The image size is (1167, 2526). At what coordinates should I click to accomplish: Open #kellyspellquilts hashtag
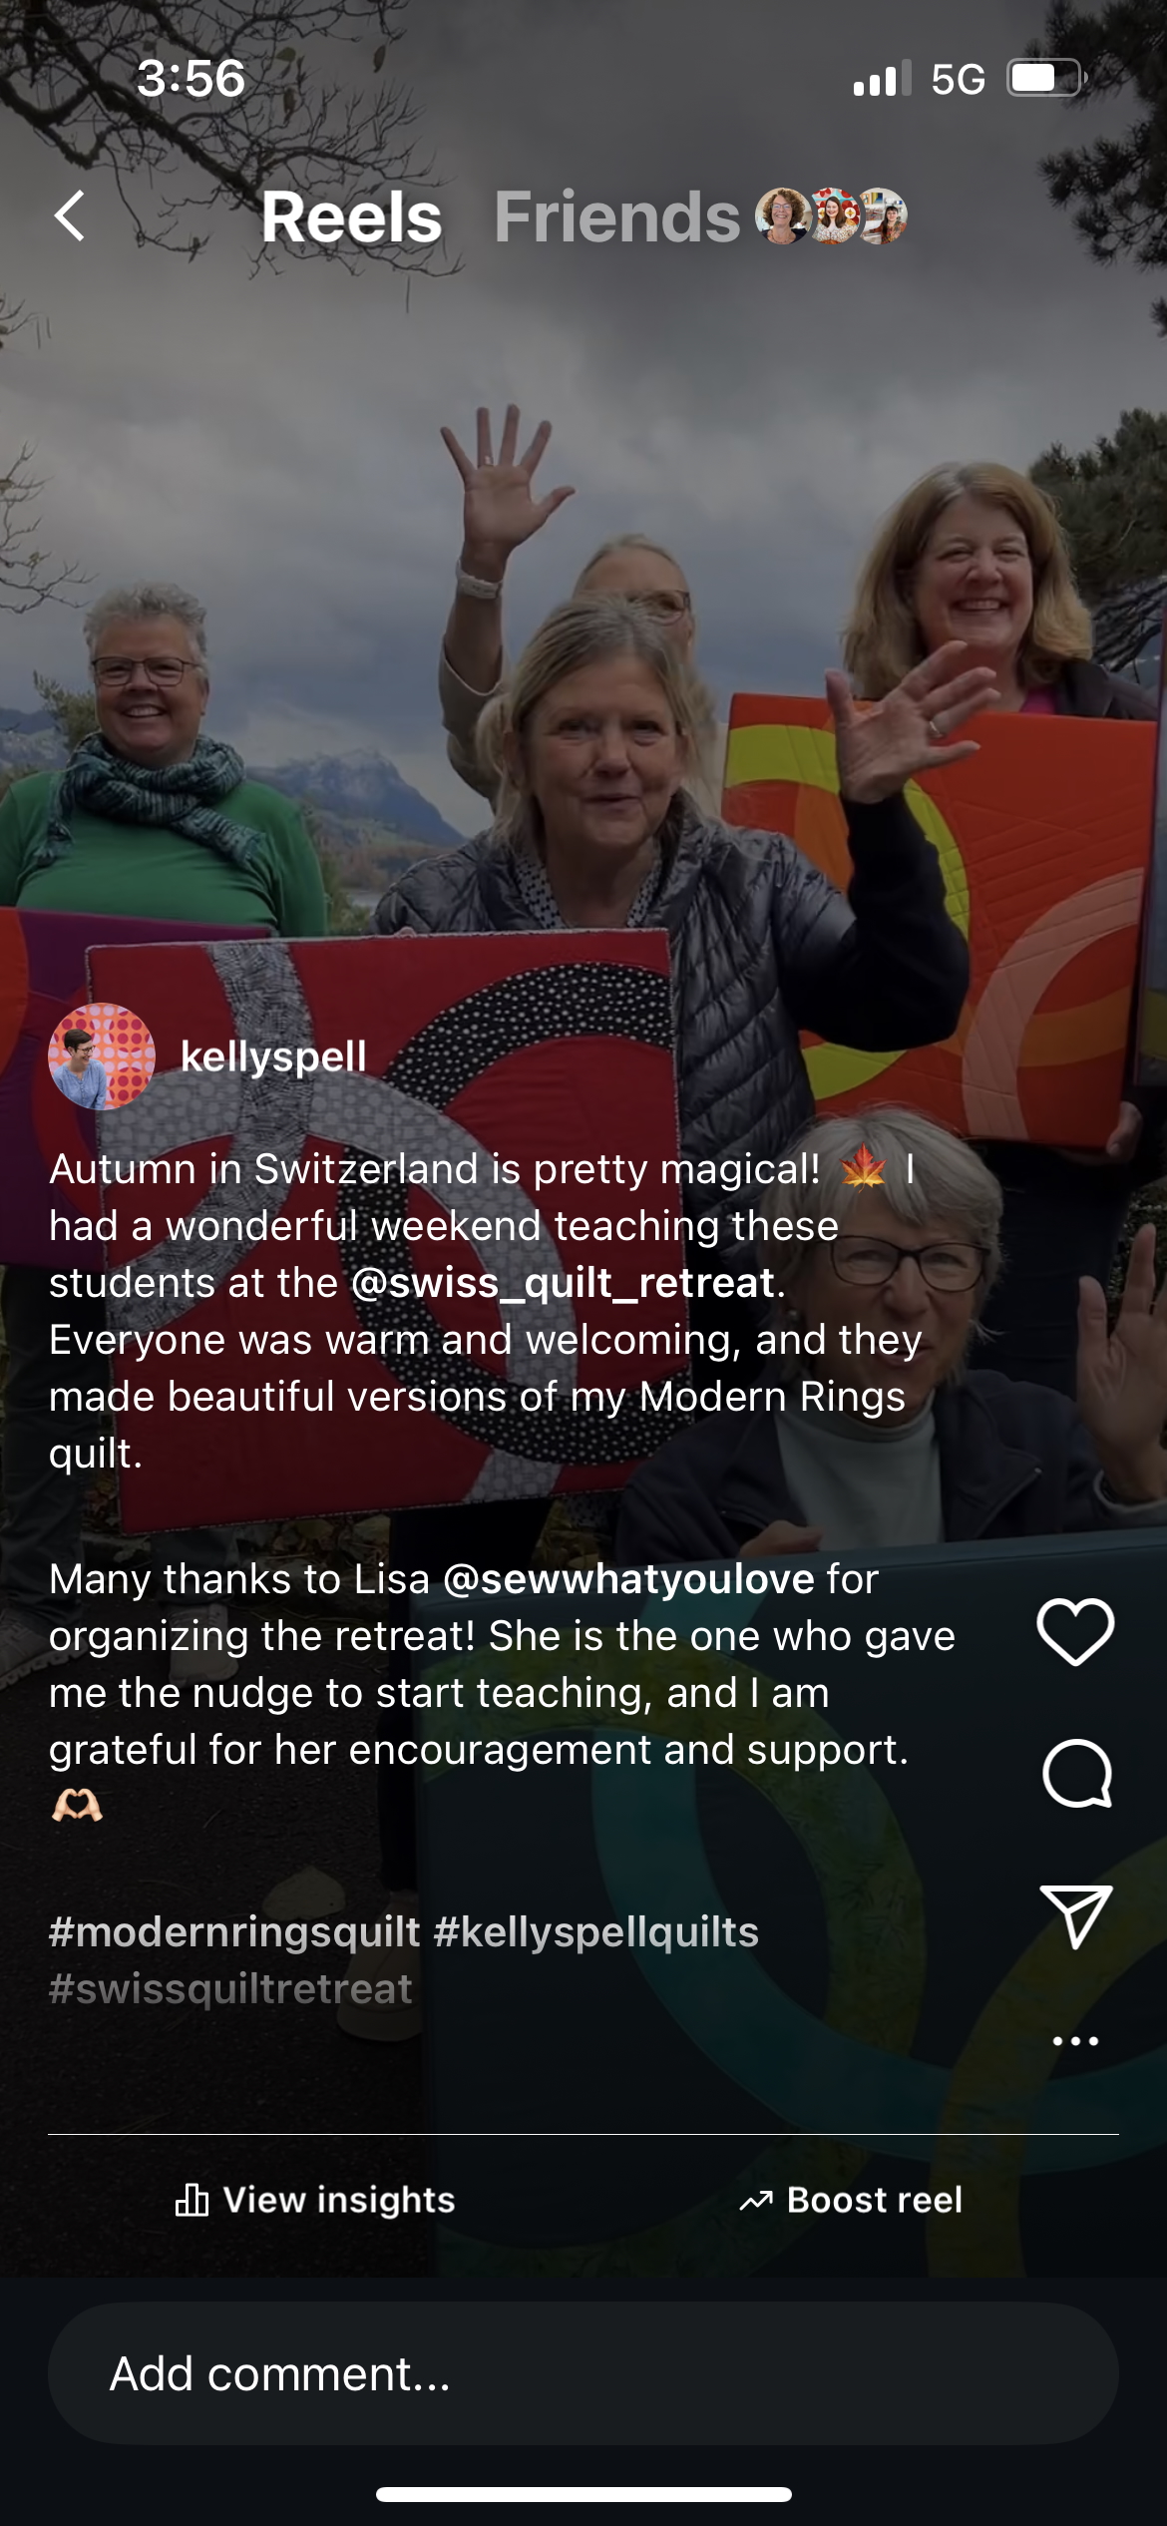click(596, 1932)
